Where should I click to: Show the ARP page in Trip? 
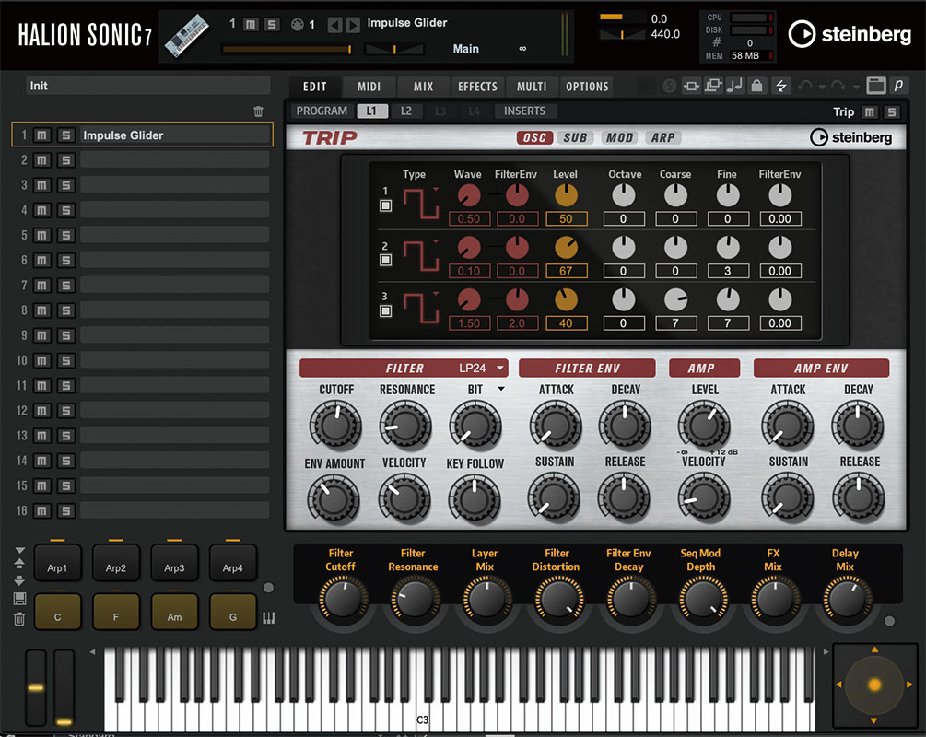[x=663, y=137]
